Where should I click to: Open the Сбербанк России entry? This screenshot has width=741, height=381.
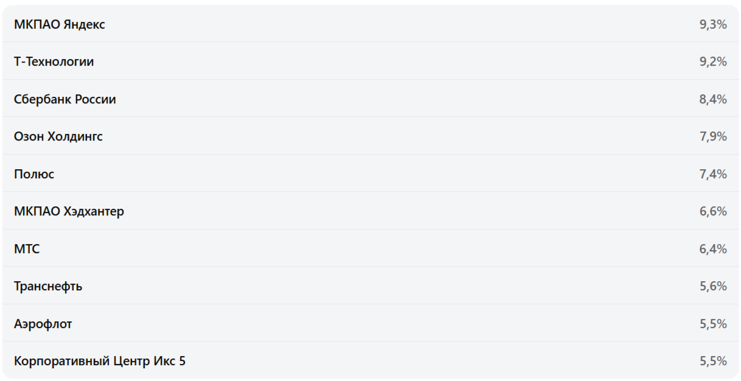[65, 99]
